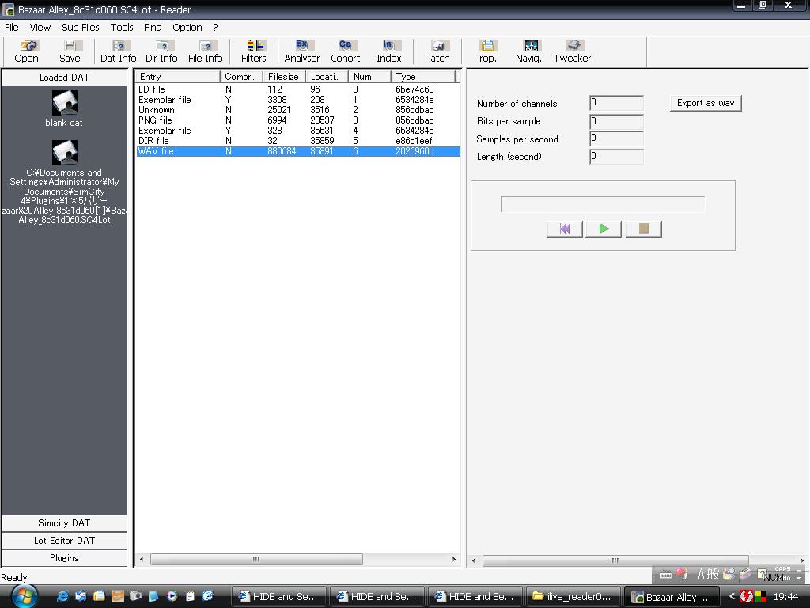Screen dimensions: 810x608
Task: Open the Sub Files menu
Action: (81, 27)
